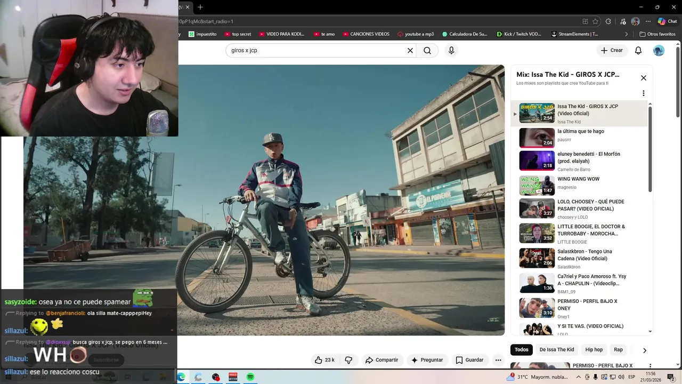Click the 'Compartir' share button
682x384 pixels.
(x=381, y=360)
